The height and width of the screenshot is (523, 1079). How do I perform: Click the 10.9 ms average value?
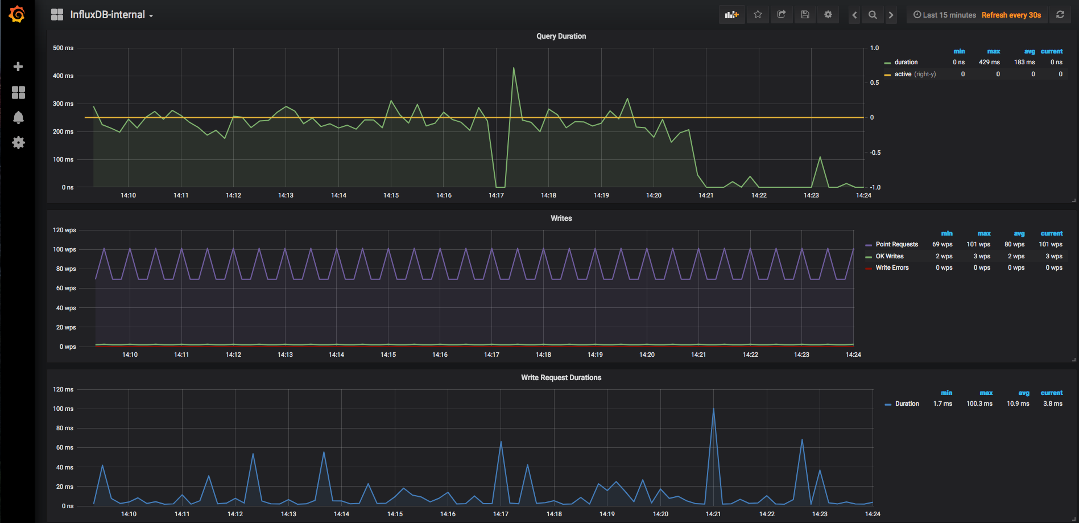pos(1018,403)
